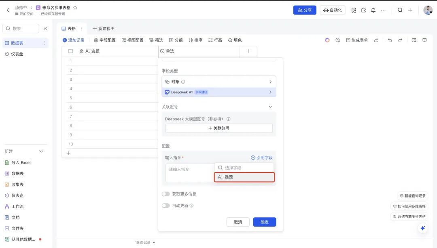Expand the 新建 section chevron

(41, 151)
